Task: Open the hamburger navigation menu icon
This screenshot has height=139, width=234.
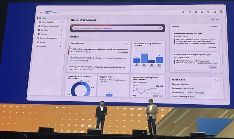Action: (x=41, y=12)
